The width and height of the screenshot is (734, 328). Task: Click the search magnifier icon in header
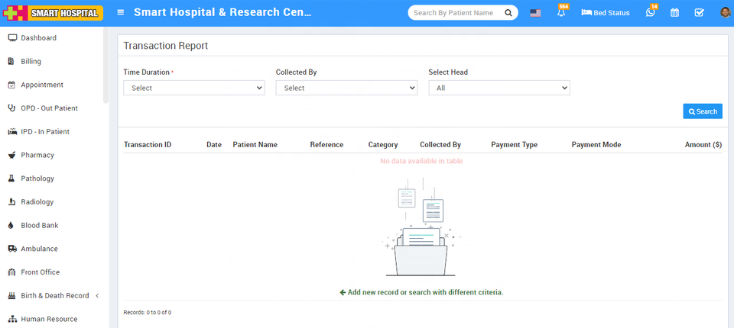point(508,13)
